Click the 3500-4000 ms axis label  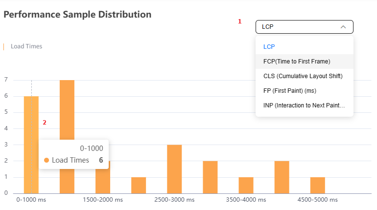click(x=246, y=200)
